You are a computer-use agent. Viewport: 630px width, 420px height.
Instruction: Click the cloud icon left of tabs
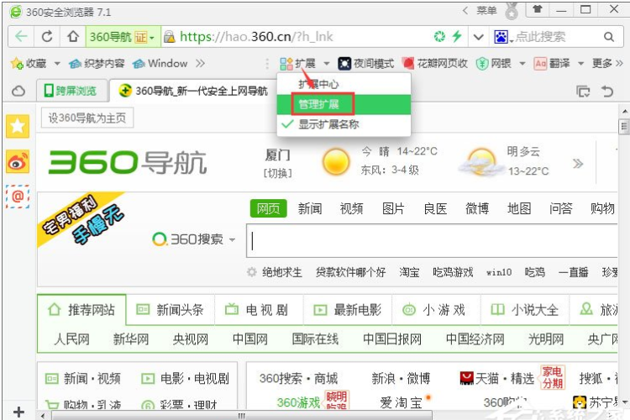[x=18, y=92]
